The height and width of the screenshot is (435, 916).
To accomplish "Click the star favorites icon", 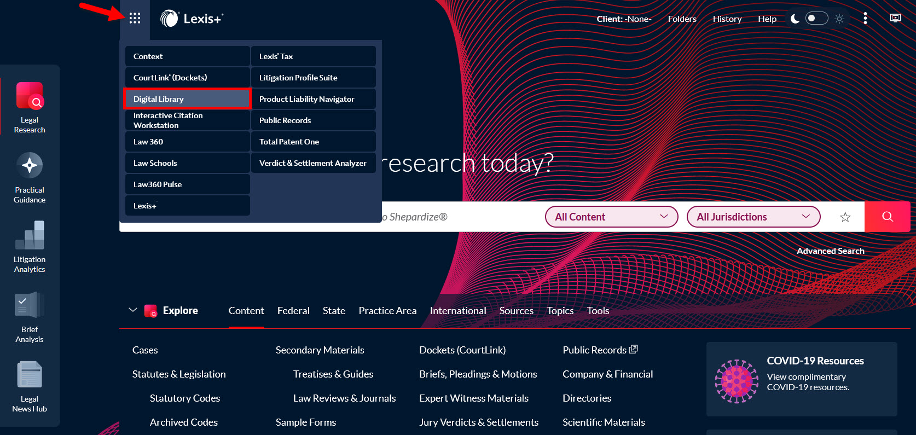I will click(845, 217).
